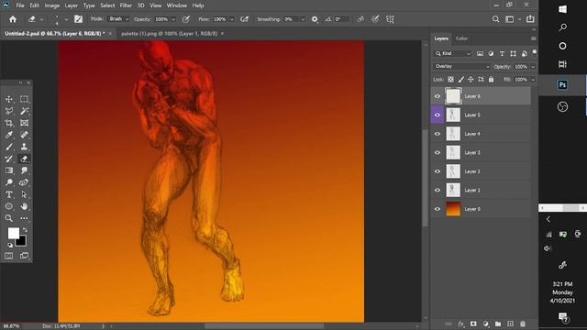Open layer Fill dropdown arrow
The height and width of the screenshot is (330, 587).
[x=533, y=80]
